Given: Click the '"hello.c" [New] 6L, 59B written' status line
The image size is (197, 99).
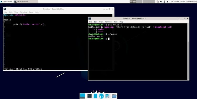Looking at the screenshot, I should [x=23, y=69].
